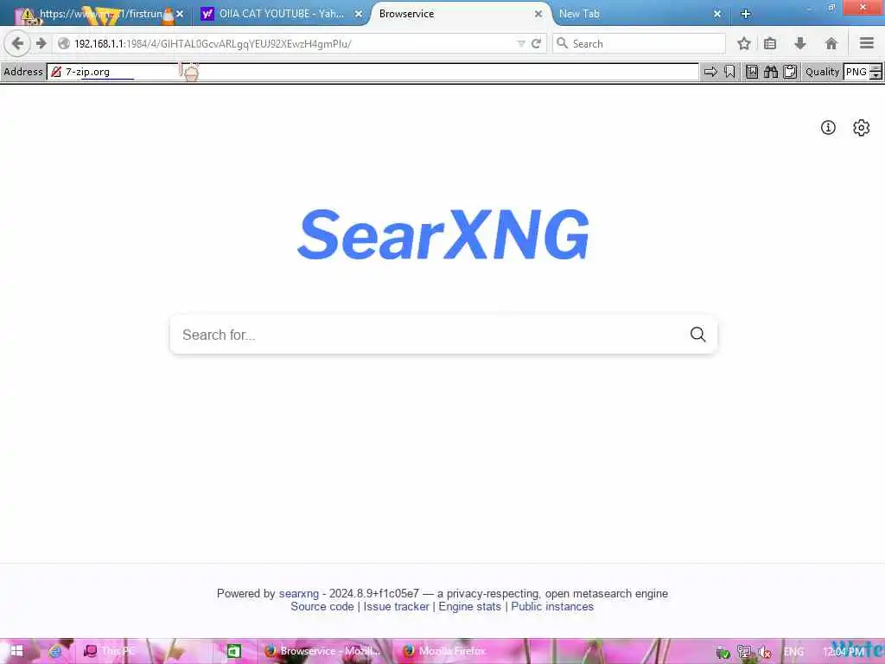Open the Public instances link
The height and width of the screenshot is (664, 885).
552,606
